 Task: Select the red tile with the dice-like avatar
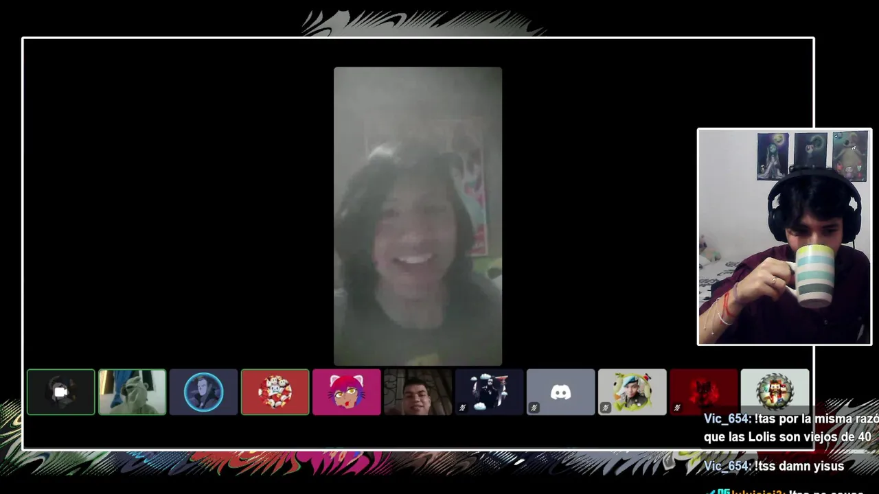[x=275, y=392]
